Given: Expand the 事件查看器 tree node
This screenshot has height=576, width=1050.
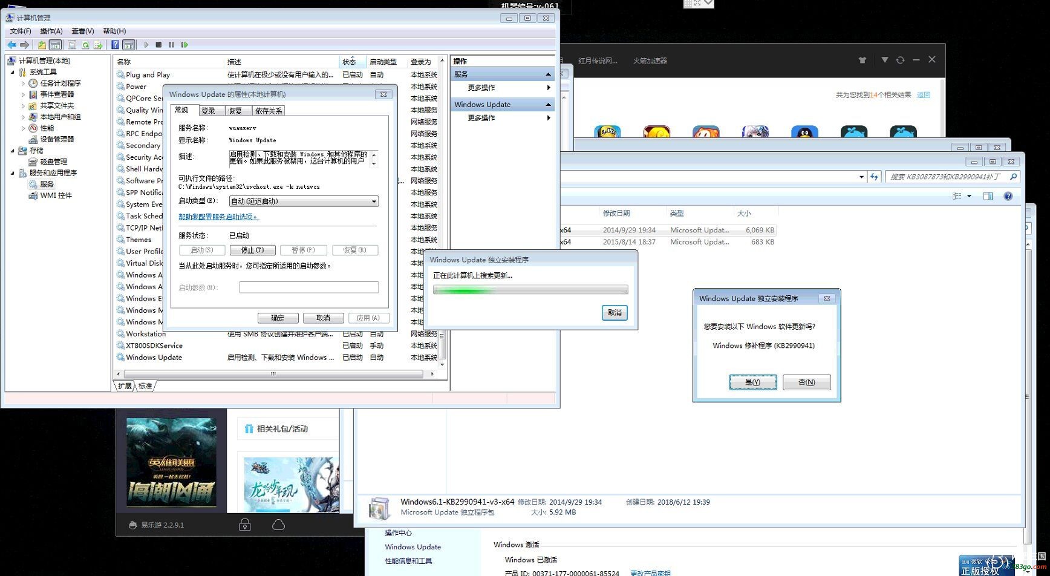Looking at the screenshot, I should [24, 94].
